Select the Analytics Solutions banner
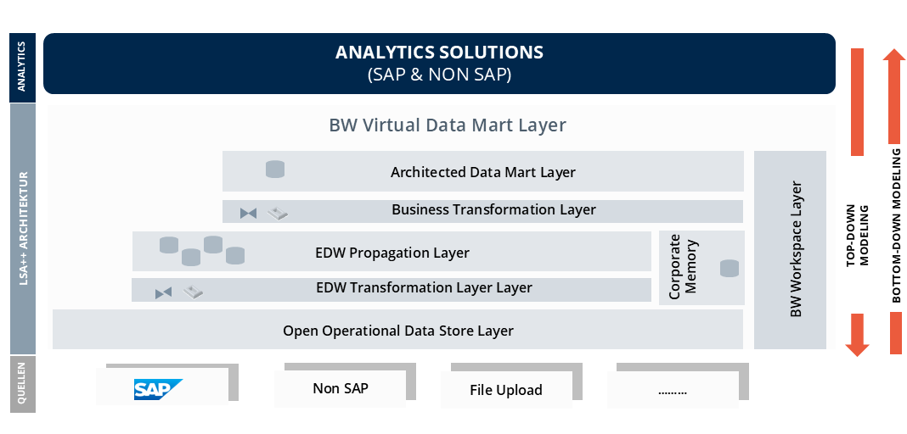Screen dimensions: 907x434 tap(439, 64)
